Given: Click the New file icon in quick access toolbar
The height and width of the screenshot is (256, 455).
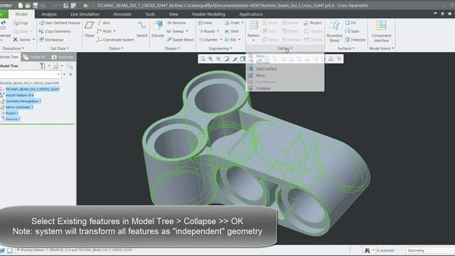Looking at the screenshot, I should pos(21,6).
